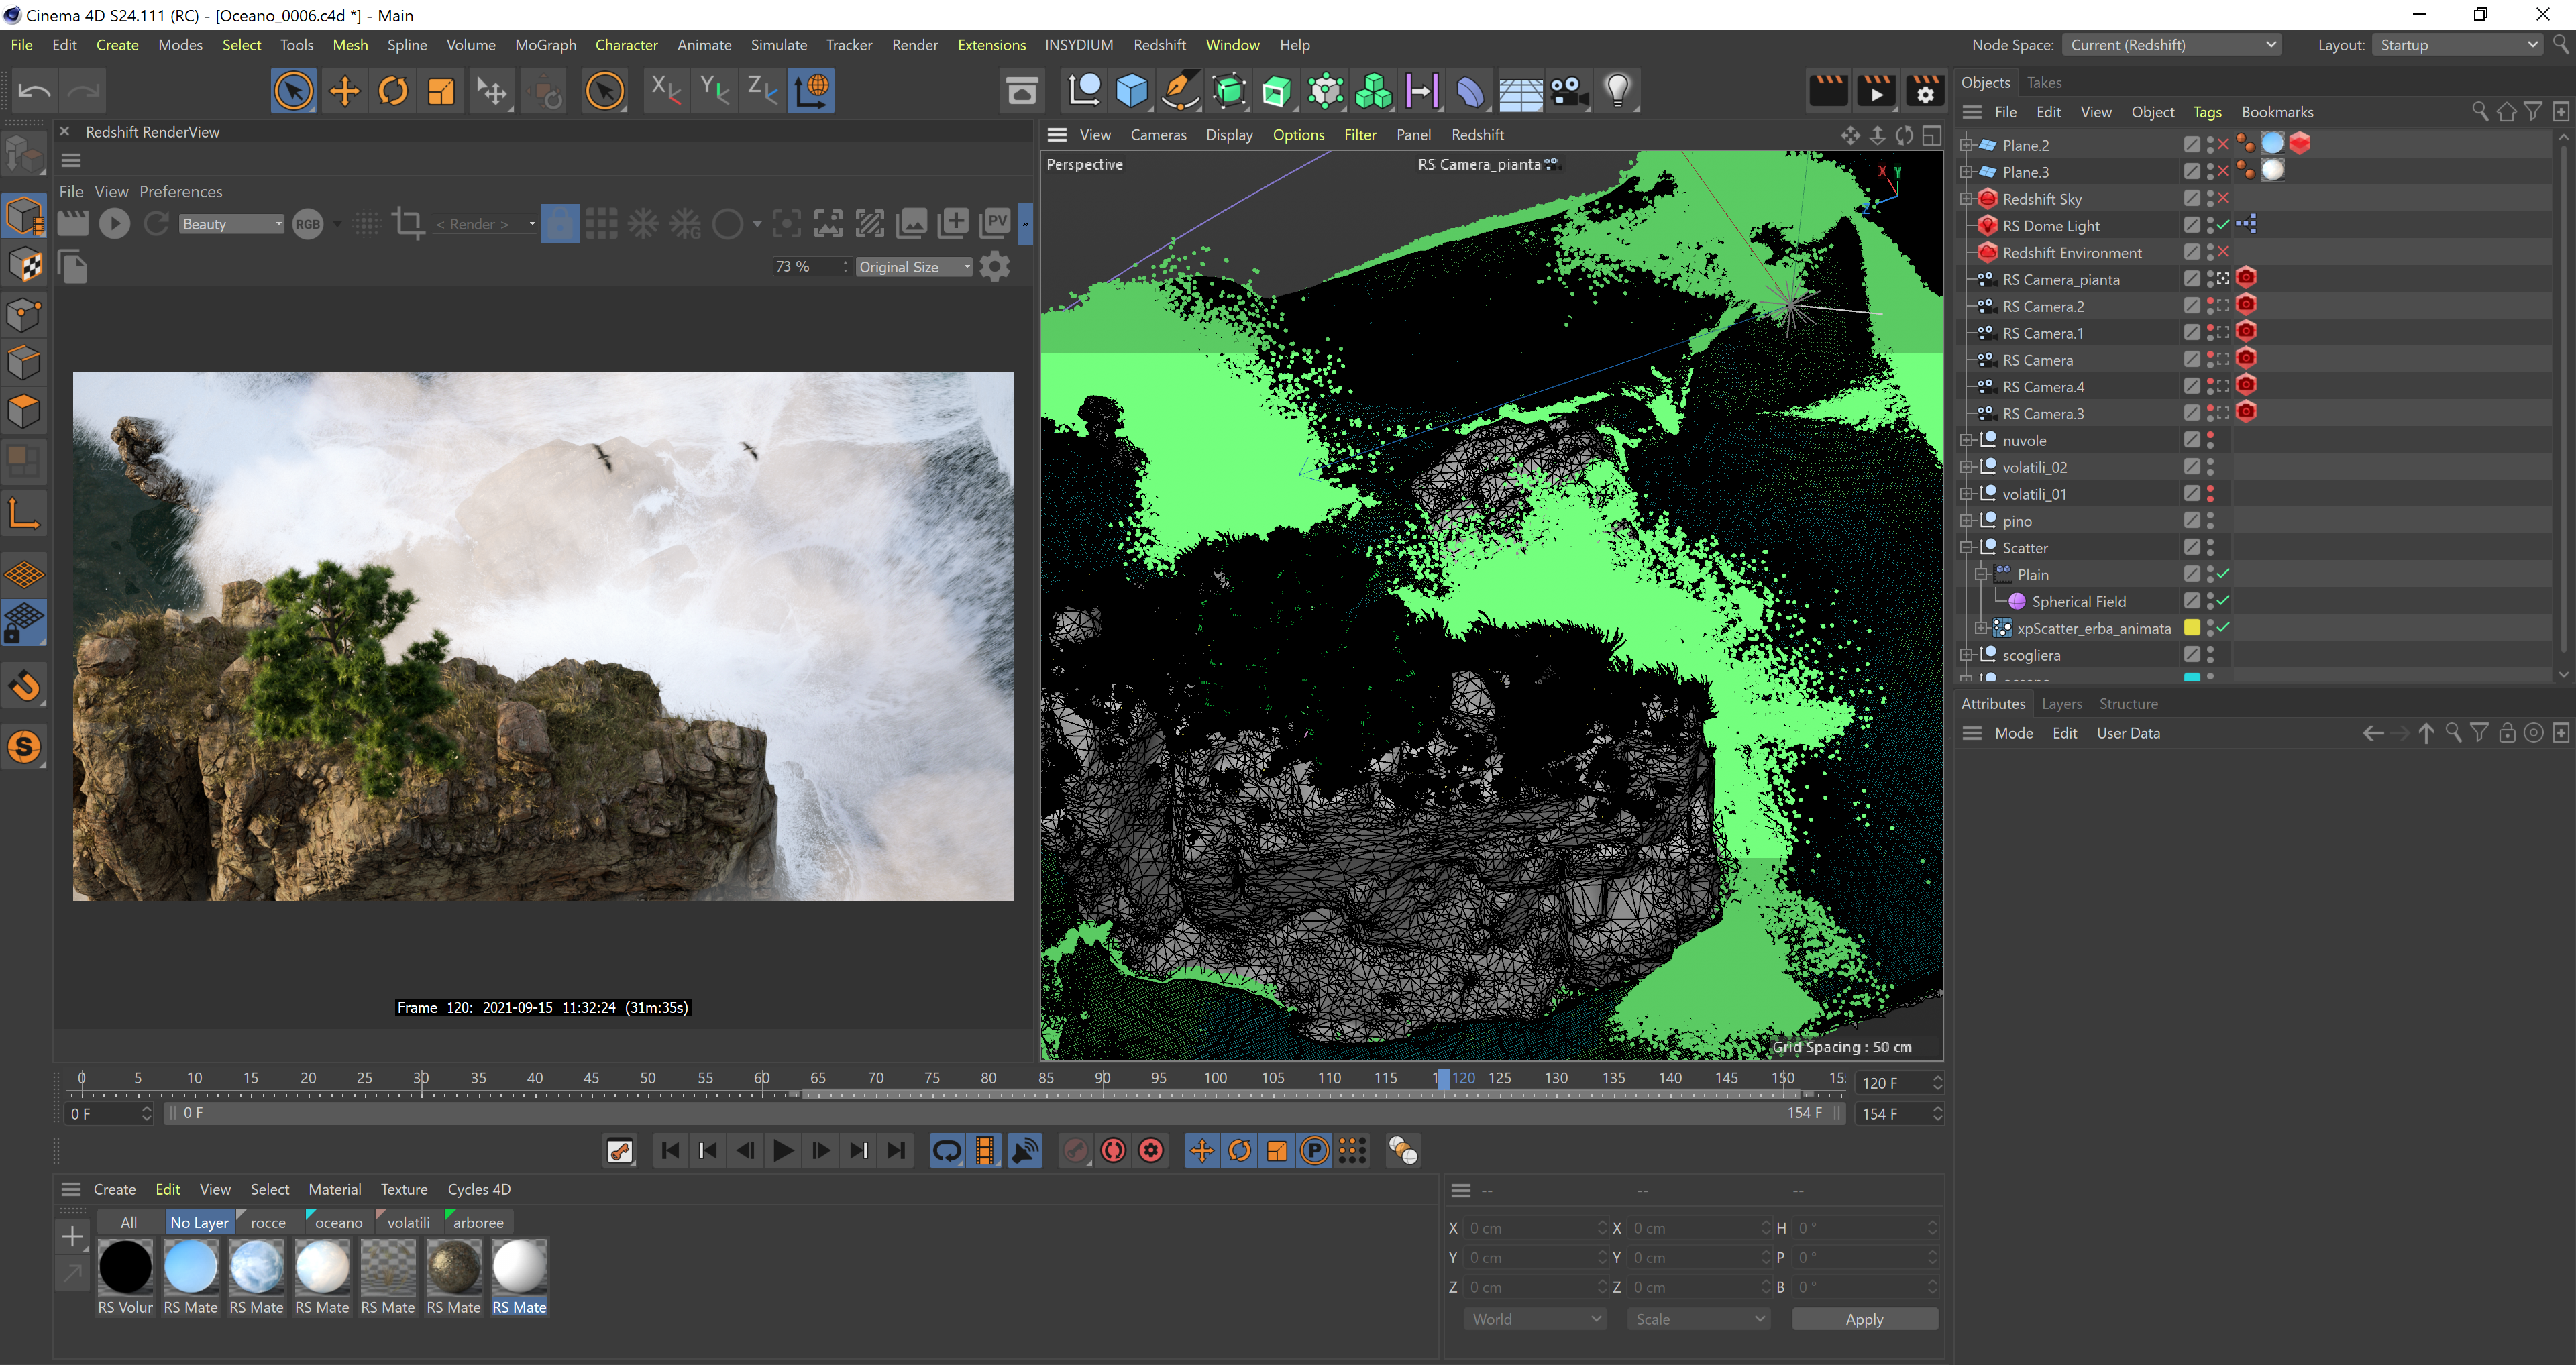Play the animation forwards

[x=783, y=1151]
